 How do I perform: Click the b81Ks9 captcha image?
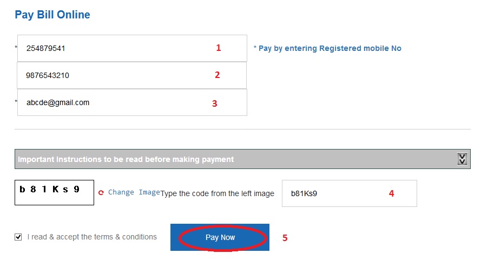coord(54,192)
